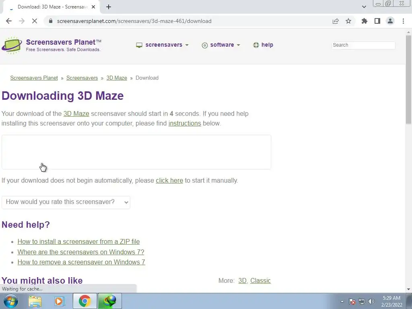Viewport: 412px width, 309px height.
Task: Click the share page icon in address bar
Action: tap(336, 21)
